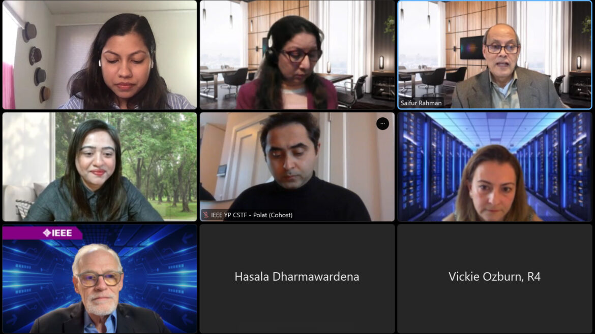
Task: Click the muted microphone icon beside Polat's name
Action: click(205, 215)
